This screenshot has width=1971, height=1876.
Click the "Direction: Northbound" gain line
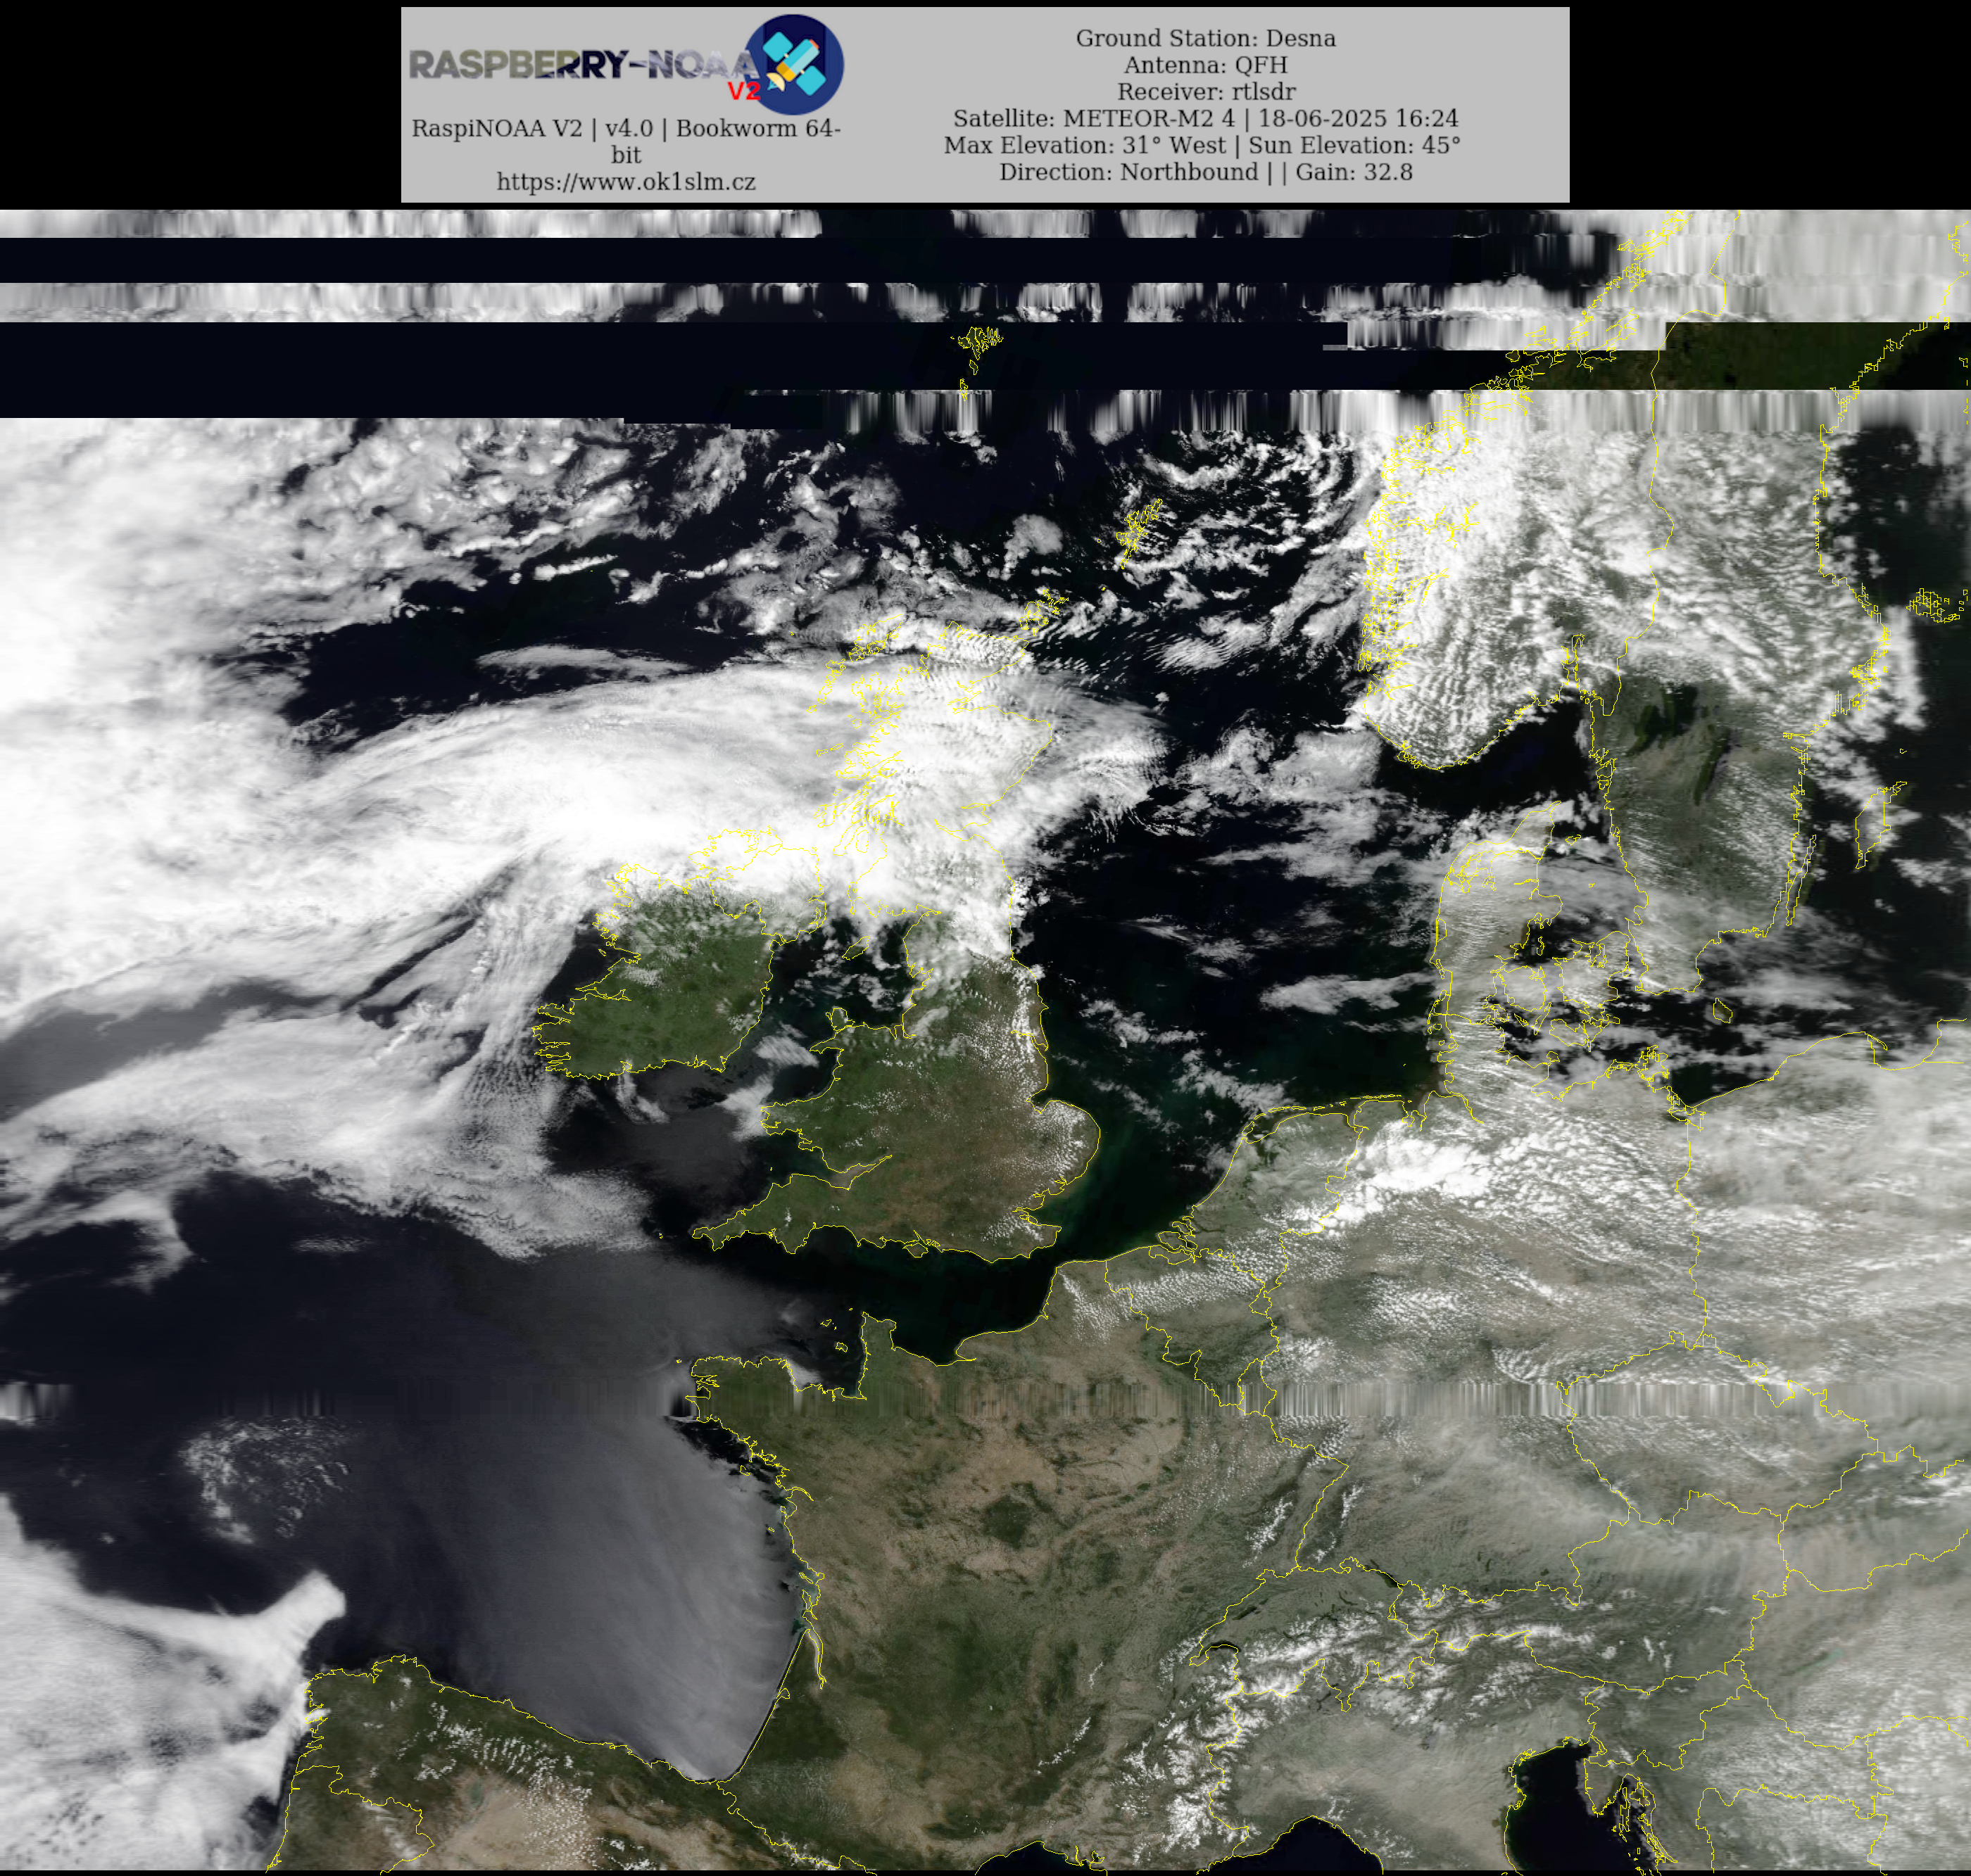tap(1206, 172)
